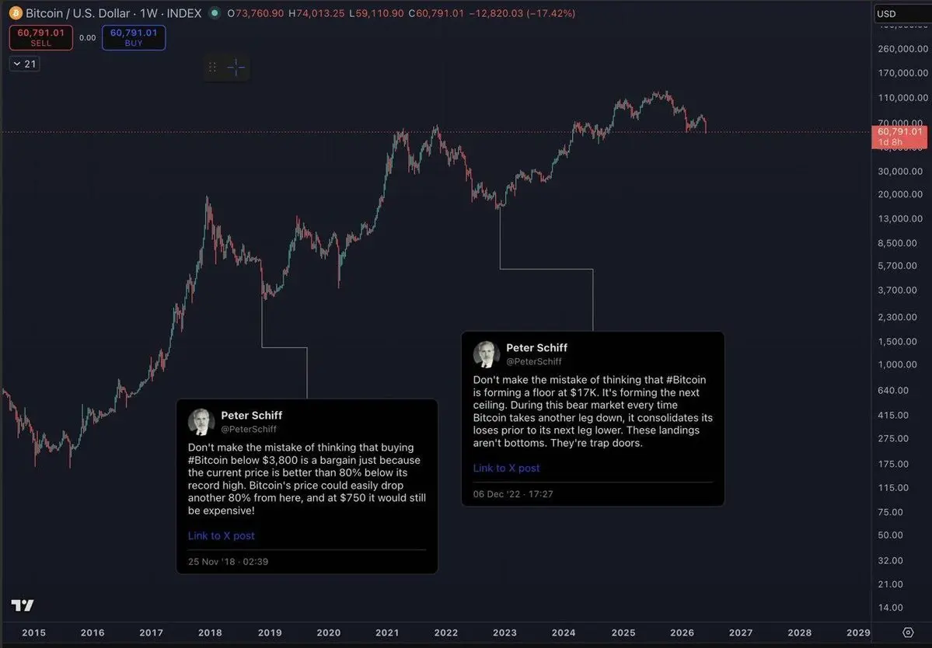Click the 2023 label on time axis
The height and width of the screenshot is (648, 932).
click(x=504, y=632)
